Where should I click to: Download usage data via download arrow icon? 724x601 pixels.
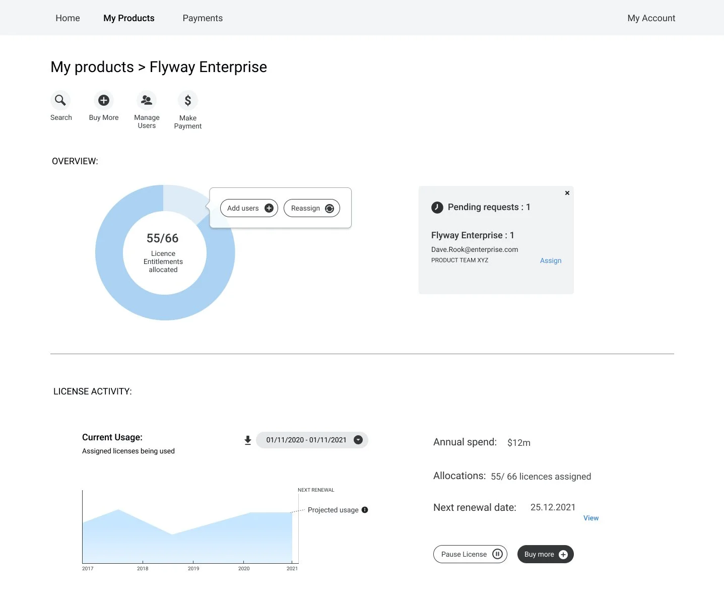click(x=248, y=440)
